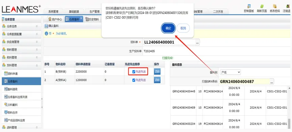292x132 pixels.
Task: Click the green 刷新页面 refresh icon
Action: point(262,6)
